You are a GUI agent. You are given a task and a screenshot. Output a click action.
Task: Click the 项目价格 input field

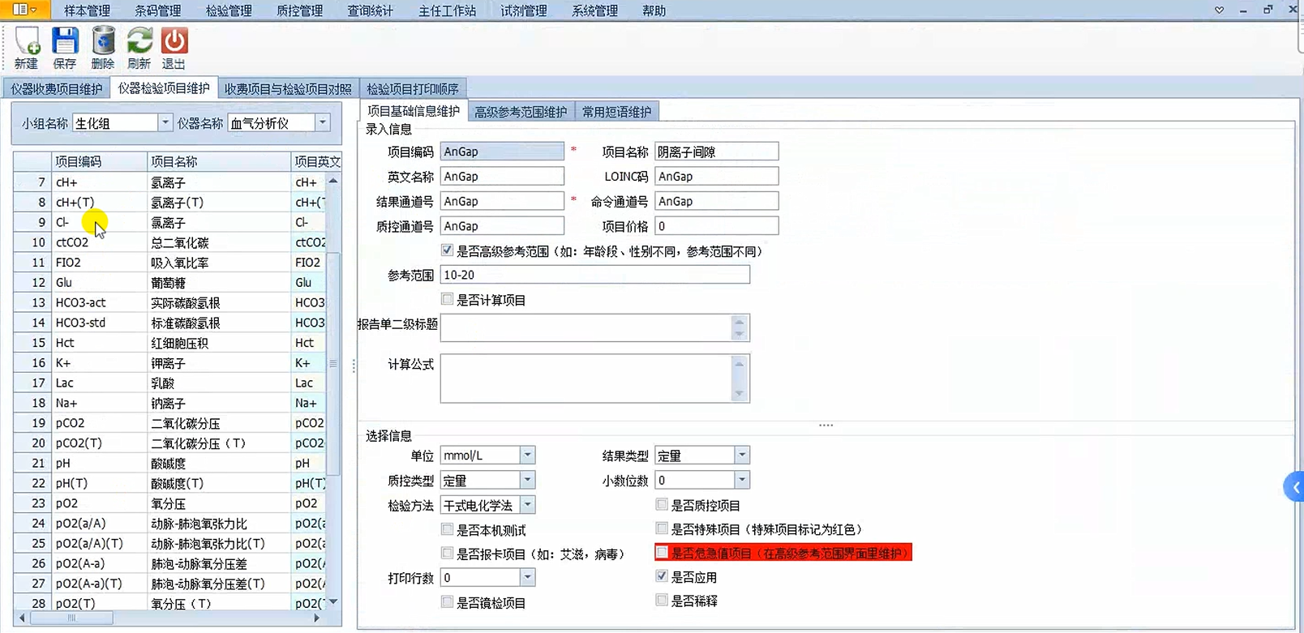[717, 226]
